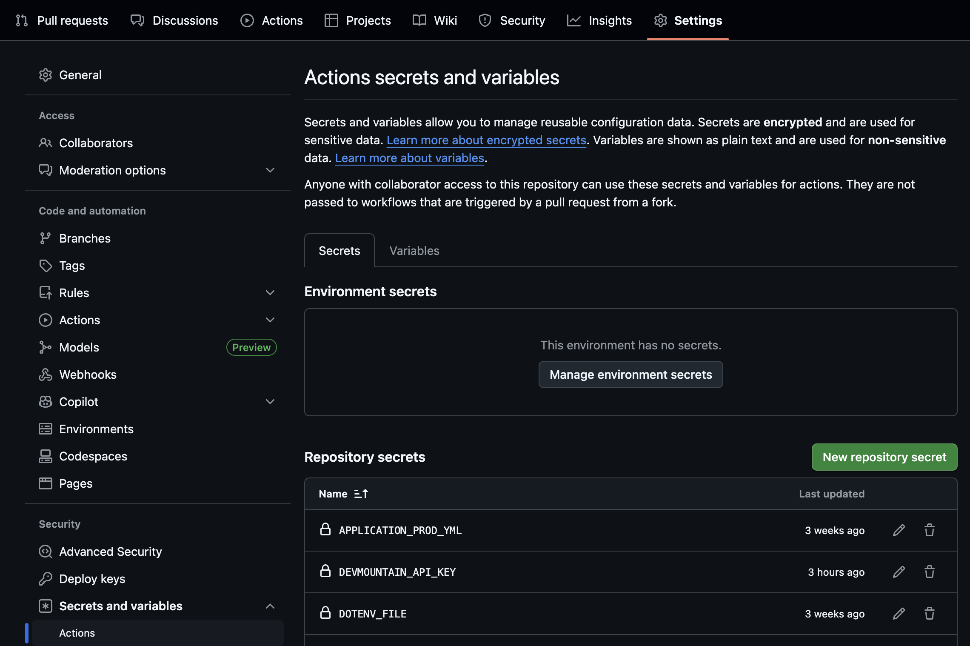Screen dimensions: 970x646
Task: Click the lock icon next to APPLICATION_PROD_YML
Action: (325, 530)
